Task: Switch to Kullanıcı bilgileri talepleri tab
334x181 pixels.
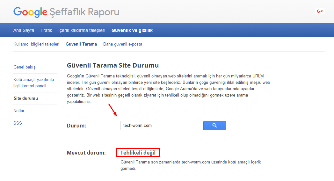Action: [x=36, y=44]
